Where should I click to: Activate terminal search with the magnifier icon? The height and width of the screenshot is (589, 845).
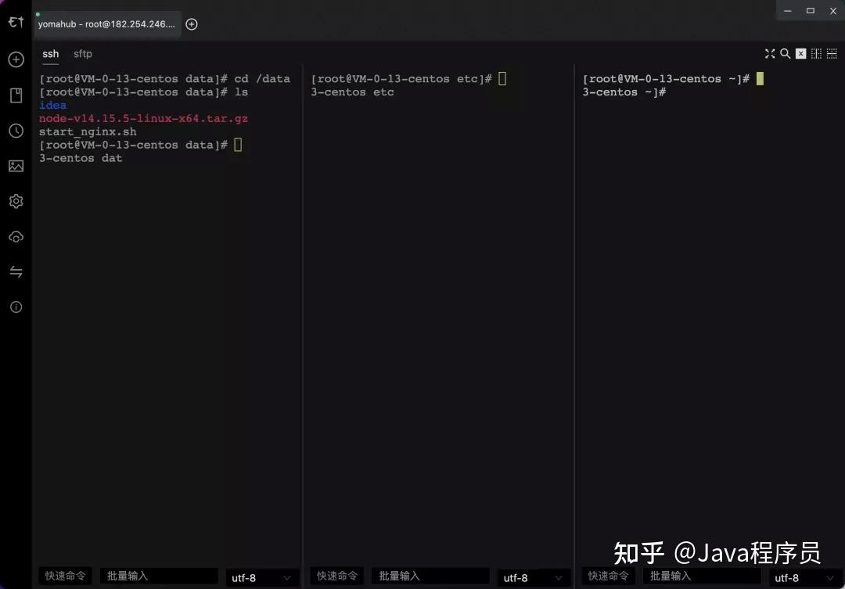pos(785,53)
